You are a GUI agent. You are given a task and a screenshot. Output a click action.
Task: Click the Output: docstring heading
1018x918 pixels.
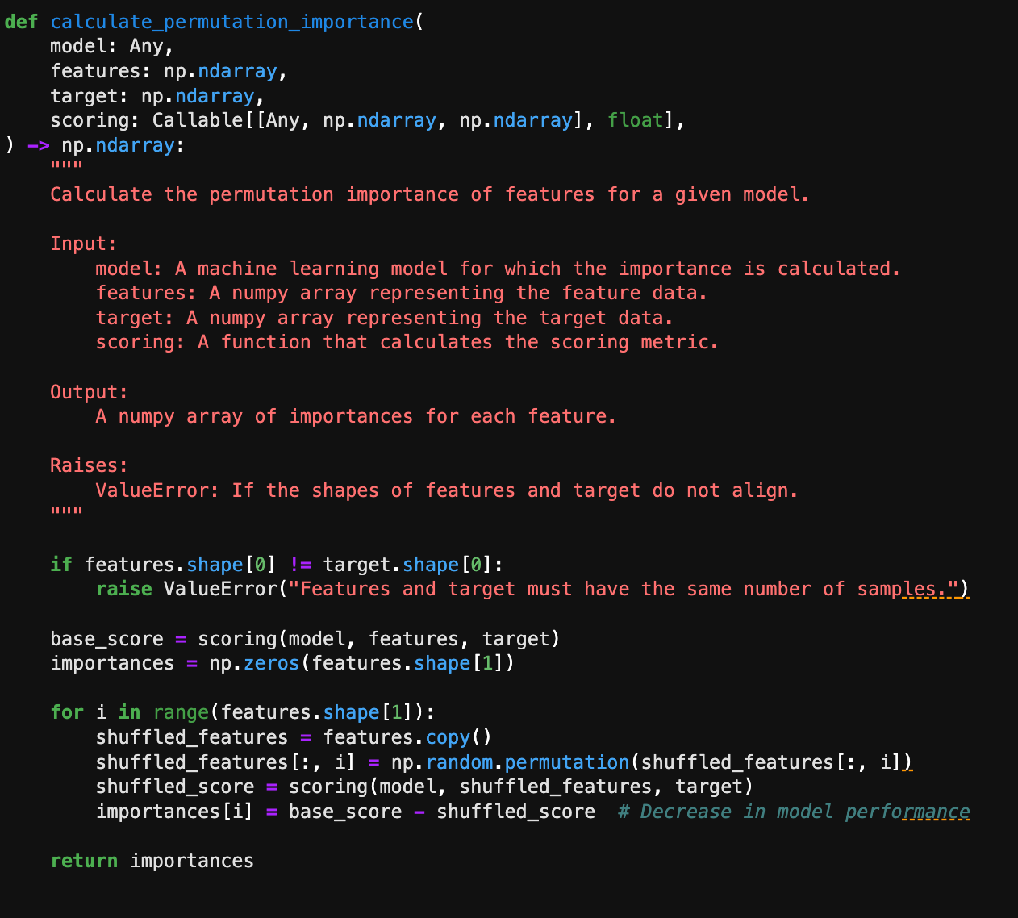(x=89, y=392)
